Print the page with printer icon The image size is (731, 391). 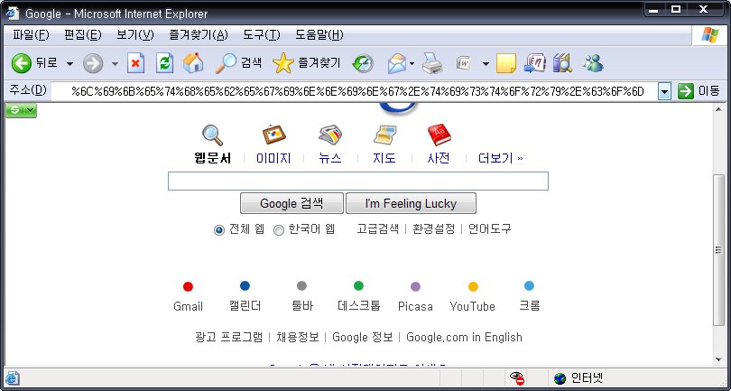[432, 63]
